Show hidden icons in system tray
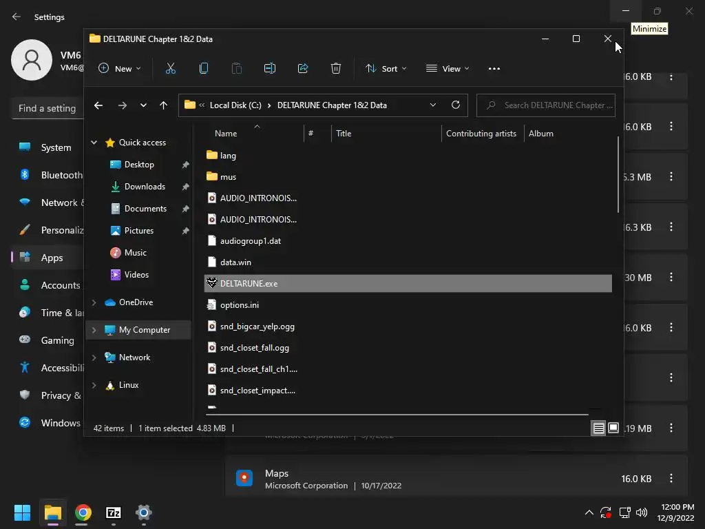The image size is (705, 529). (x=589, y=512)
